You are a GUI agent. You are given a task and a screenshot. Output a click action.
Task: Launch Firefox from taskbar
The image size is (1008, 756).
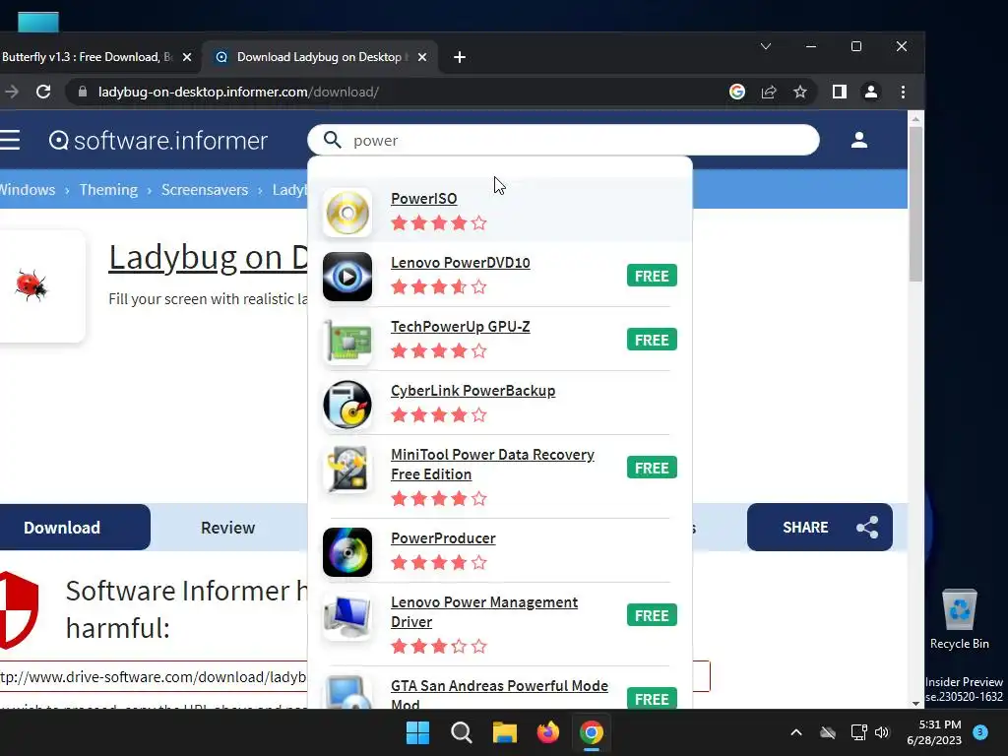[547, 732]
